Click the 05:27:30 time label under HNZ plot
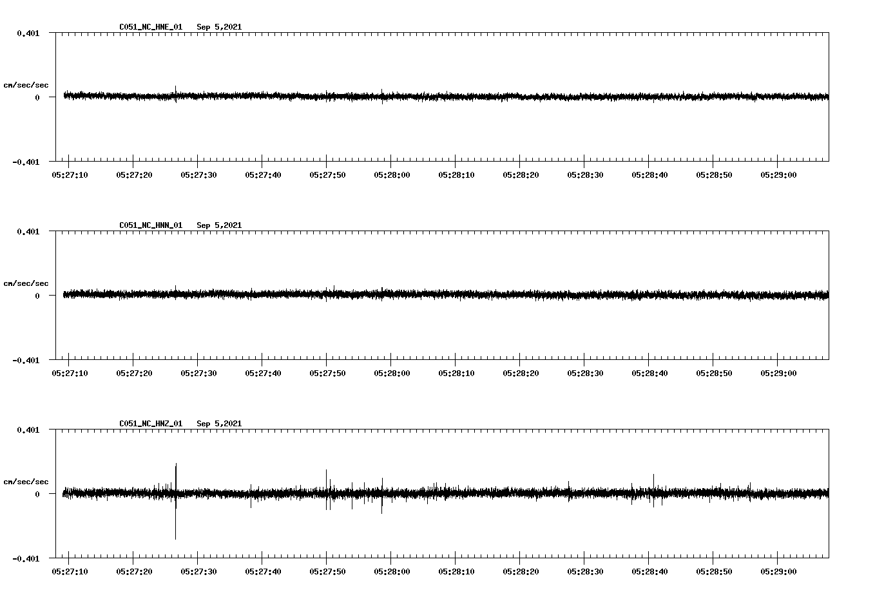 [x=198, y=572]
